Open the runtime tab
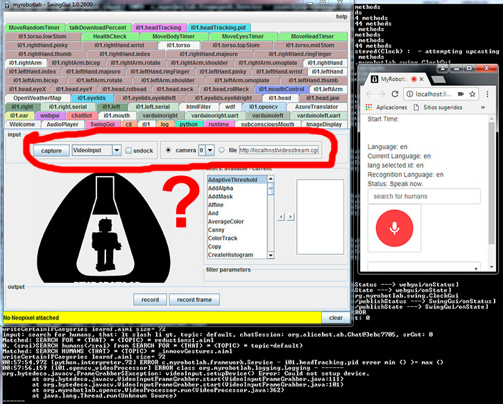Image resolution: width=503 pixels, height=404 pixels. [x=219, y=124]
